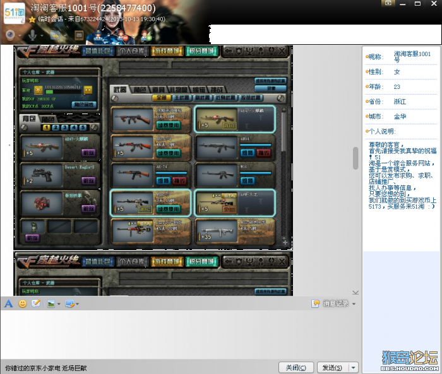
Task: Click 卸下 for AK47-火麒麟 in backpack
Action: [x=88, y=153]
